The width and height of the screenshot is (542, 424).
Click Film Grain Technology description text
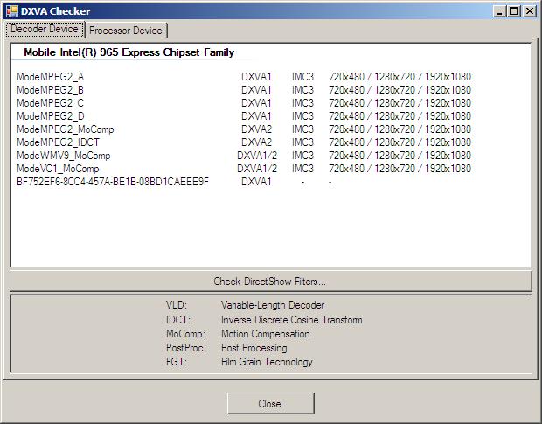pyautogui.click(x=267, y=362)
